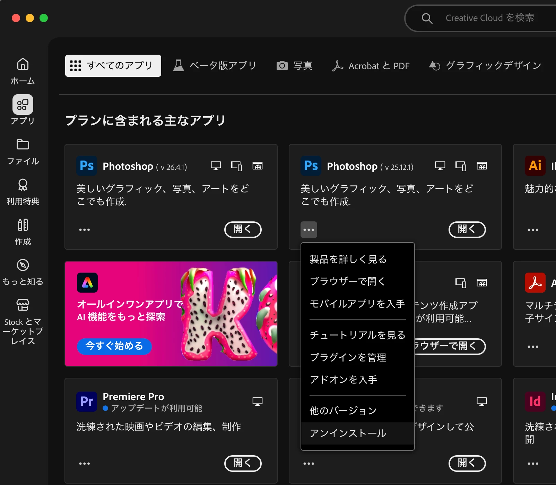Click Photoshop v 26.4.1 desktop icon
The image size is (556, 485).
(216, 166)
